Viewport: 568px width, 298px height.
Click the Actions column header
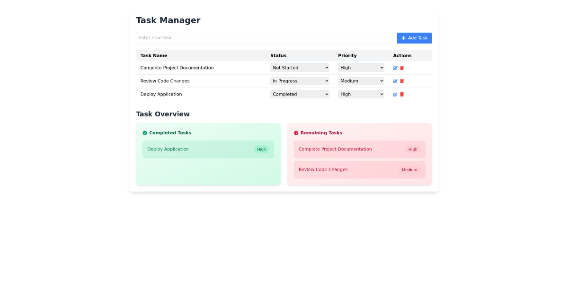(x=402, y=55)
